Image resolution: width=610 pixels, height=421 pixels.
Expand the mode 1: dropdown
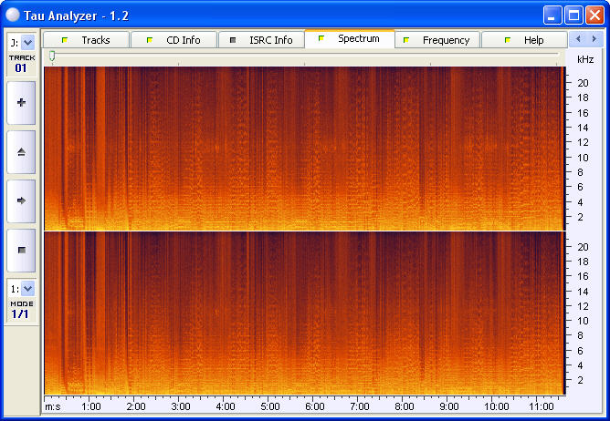click(x=27, y=288)
